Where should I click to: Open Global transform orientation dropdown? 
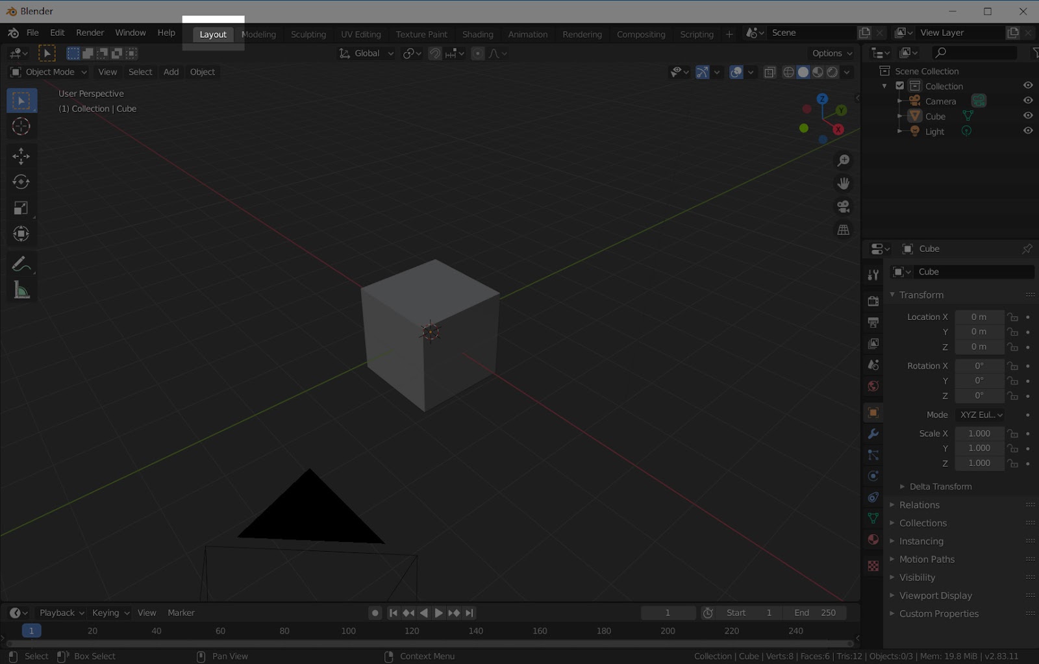coord(367,53)
